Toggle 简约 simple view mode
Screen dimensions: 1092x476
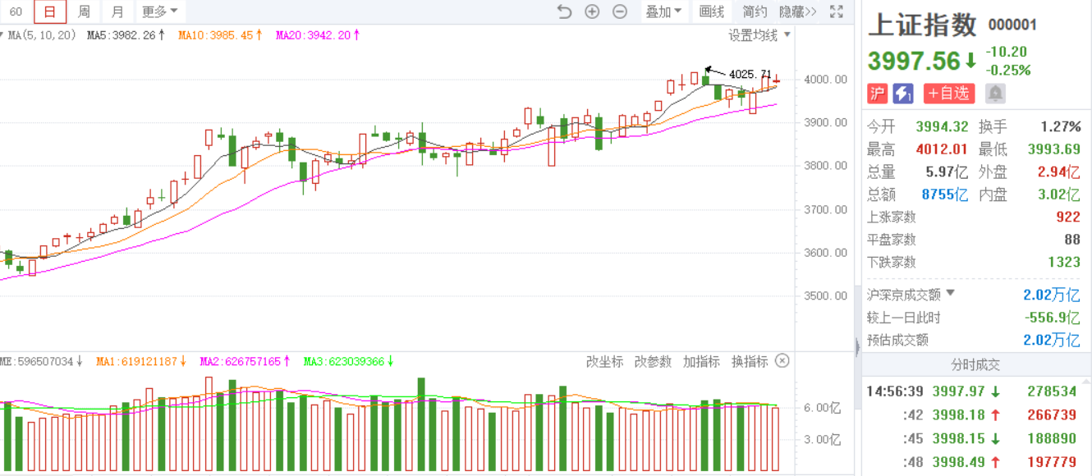point(755,11)
